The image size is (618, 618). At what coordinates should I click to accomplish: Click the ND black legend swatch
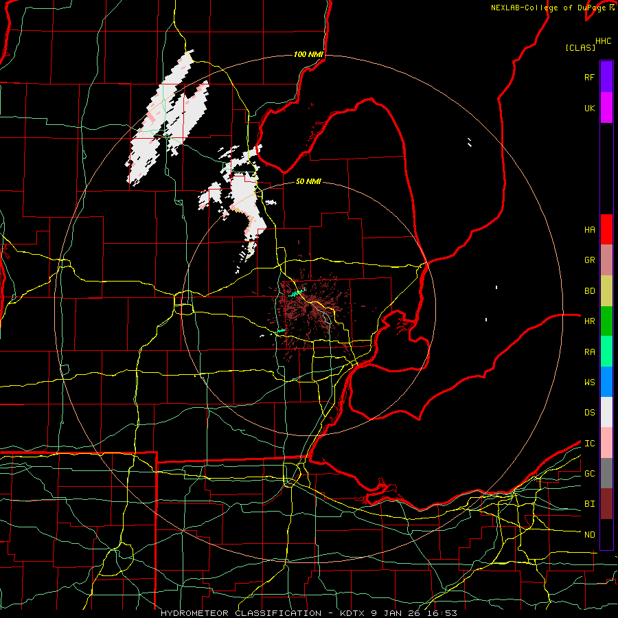[x=606, y=534]
